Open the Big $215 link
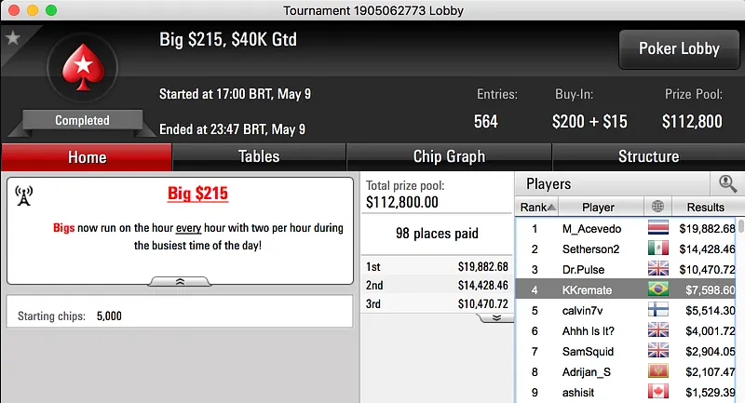 pyautogui.click(x=197, y=195)
